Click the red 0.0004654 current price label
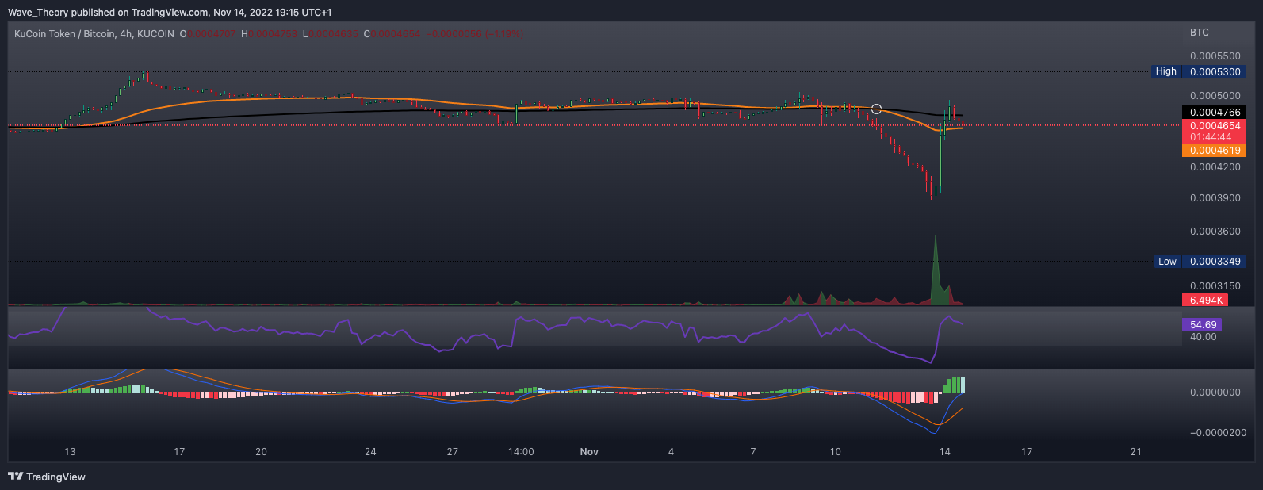Screen dimensions: 1263x490 [1213, 126]
